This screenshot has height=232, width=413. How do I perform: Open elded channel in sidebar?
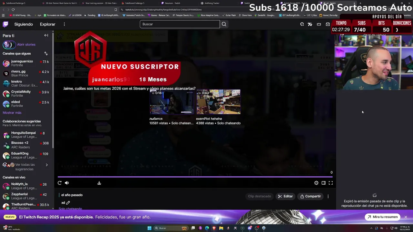click(26, 104)
